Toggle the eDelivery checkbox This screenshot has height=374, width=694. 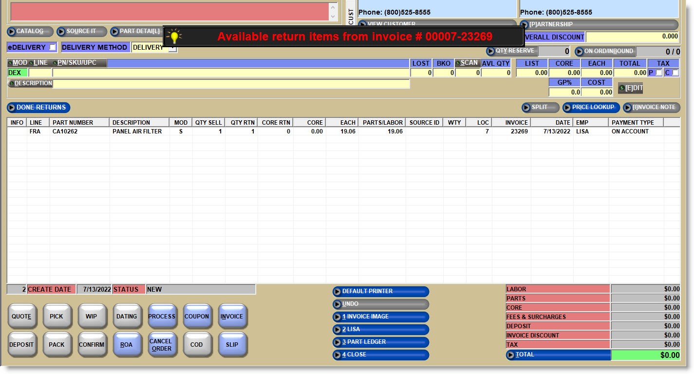tap(53, 47)
